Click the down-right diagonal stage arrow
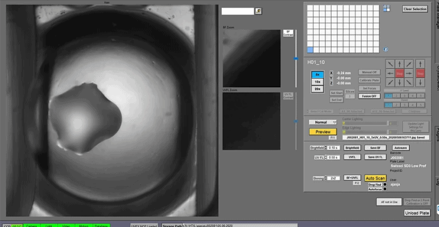The height and width of the screenshot is (227, 439). (409, 83)
